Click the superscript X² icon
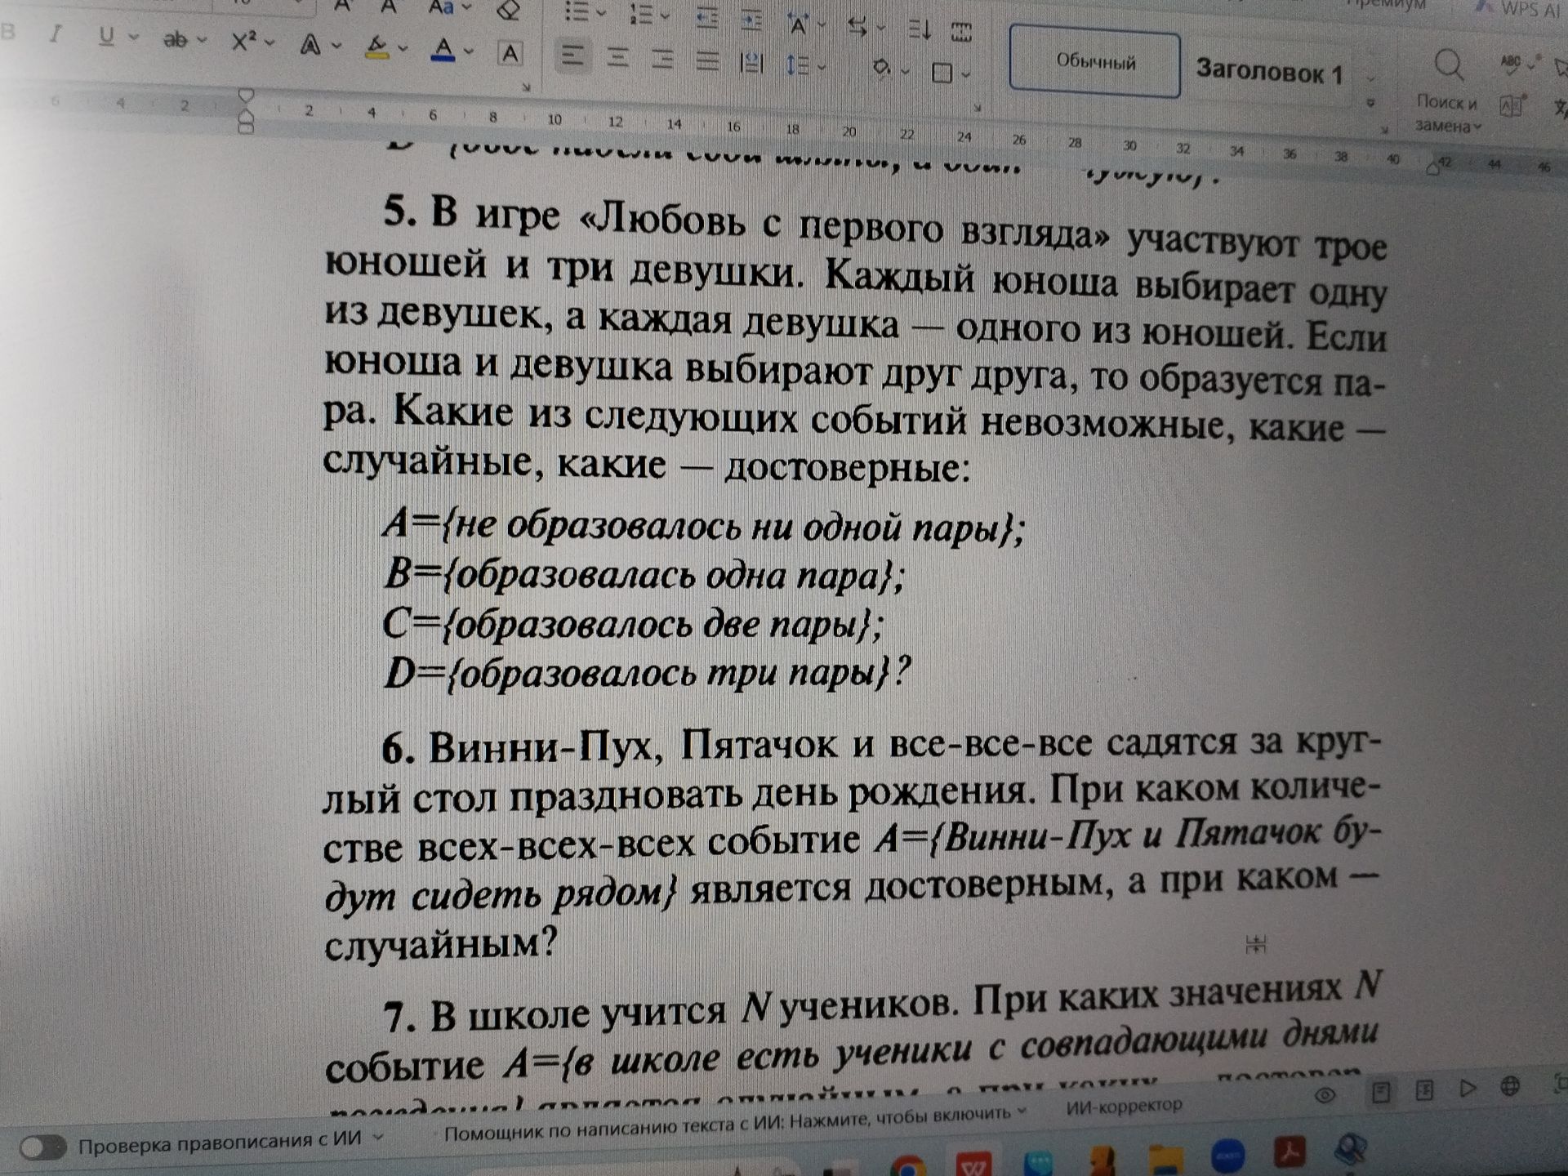The height and width of the screenshot is (1176, 1568). 243,42
